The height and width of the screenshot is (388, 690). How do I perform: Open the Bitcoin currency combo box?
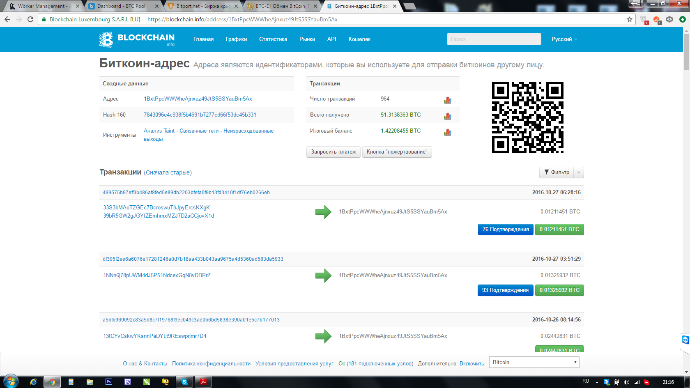[534, 362]
